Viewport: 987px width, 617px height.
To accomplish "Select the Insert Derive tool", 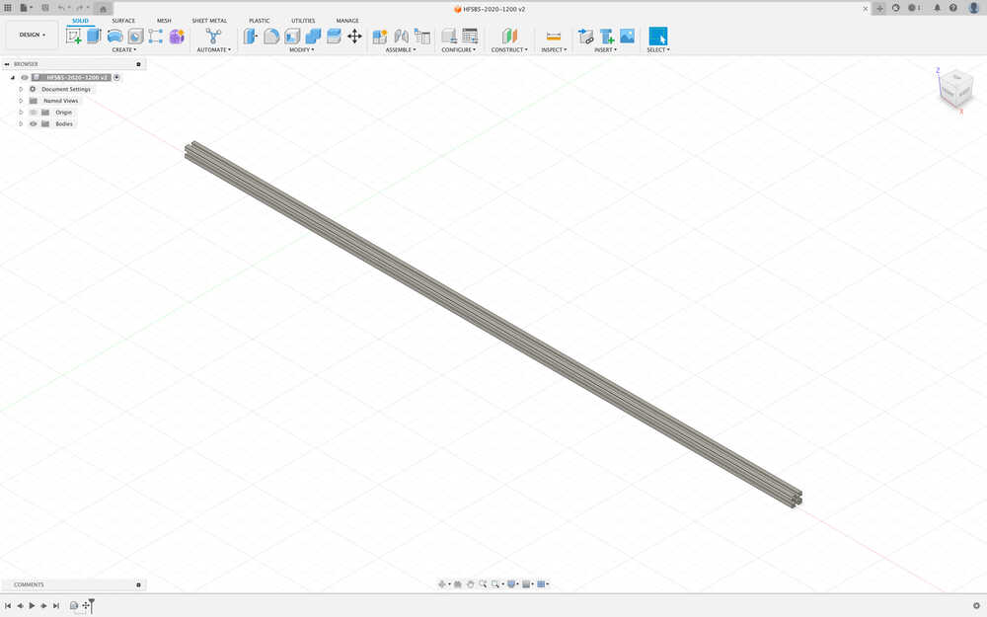I will [585, 36].
